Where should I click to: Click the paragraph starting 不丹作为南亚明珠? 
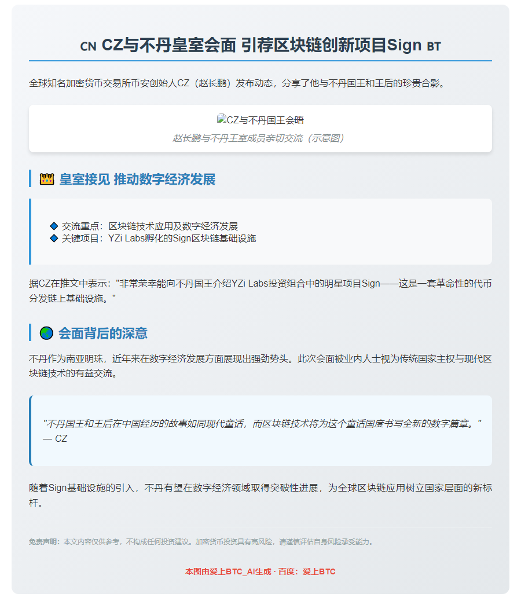260,366
